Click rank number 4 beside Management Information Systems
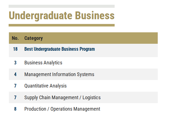The height and width of the screenshot is (119, 180). [x=15, y=74]
